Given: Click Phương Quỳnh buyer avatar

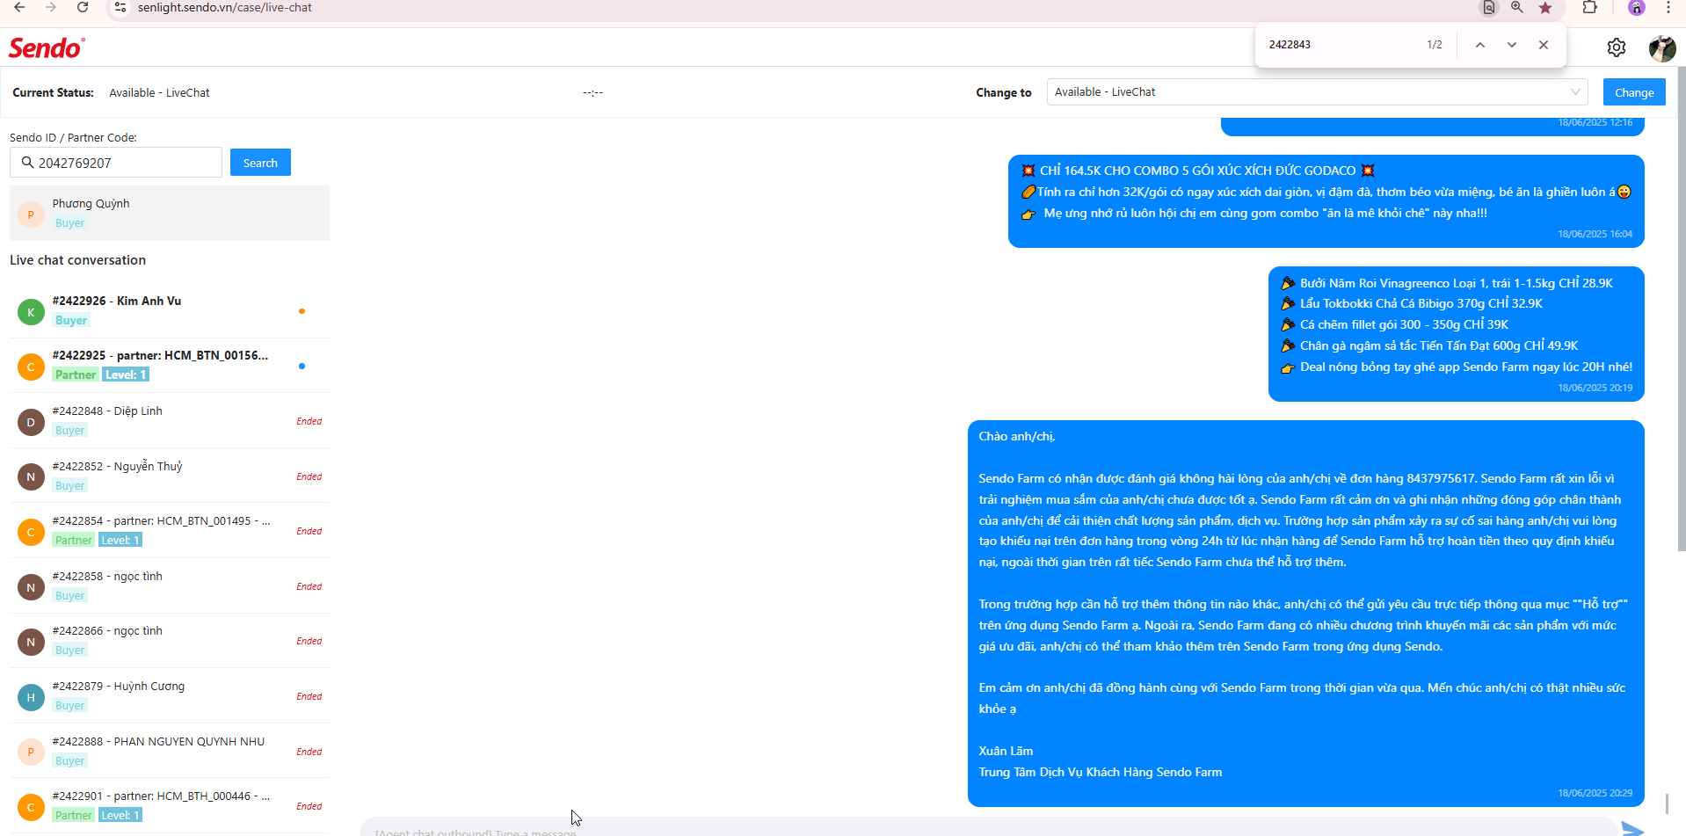Looking at the screenshot, I should (31, 214).
